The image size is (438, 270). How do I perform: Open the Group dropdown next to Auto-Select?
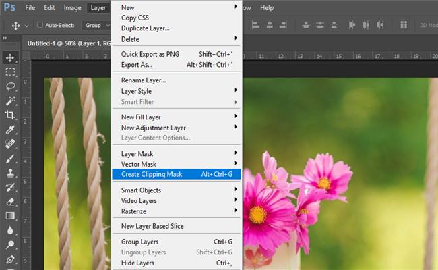tap(97, 25)
